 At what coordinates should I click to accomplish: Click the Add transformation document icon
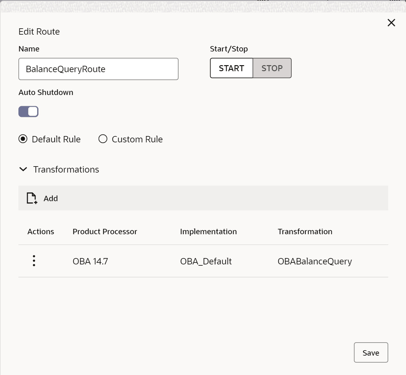pyautogui.click(x=31, y=198)
